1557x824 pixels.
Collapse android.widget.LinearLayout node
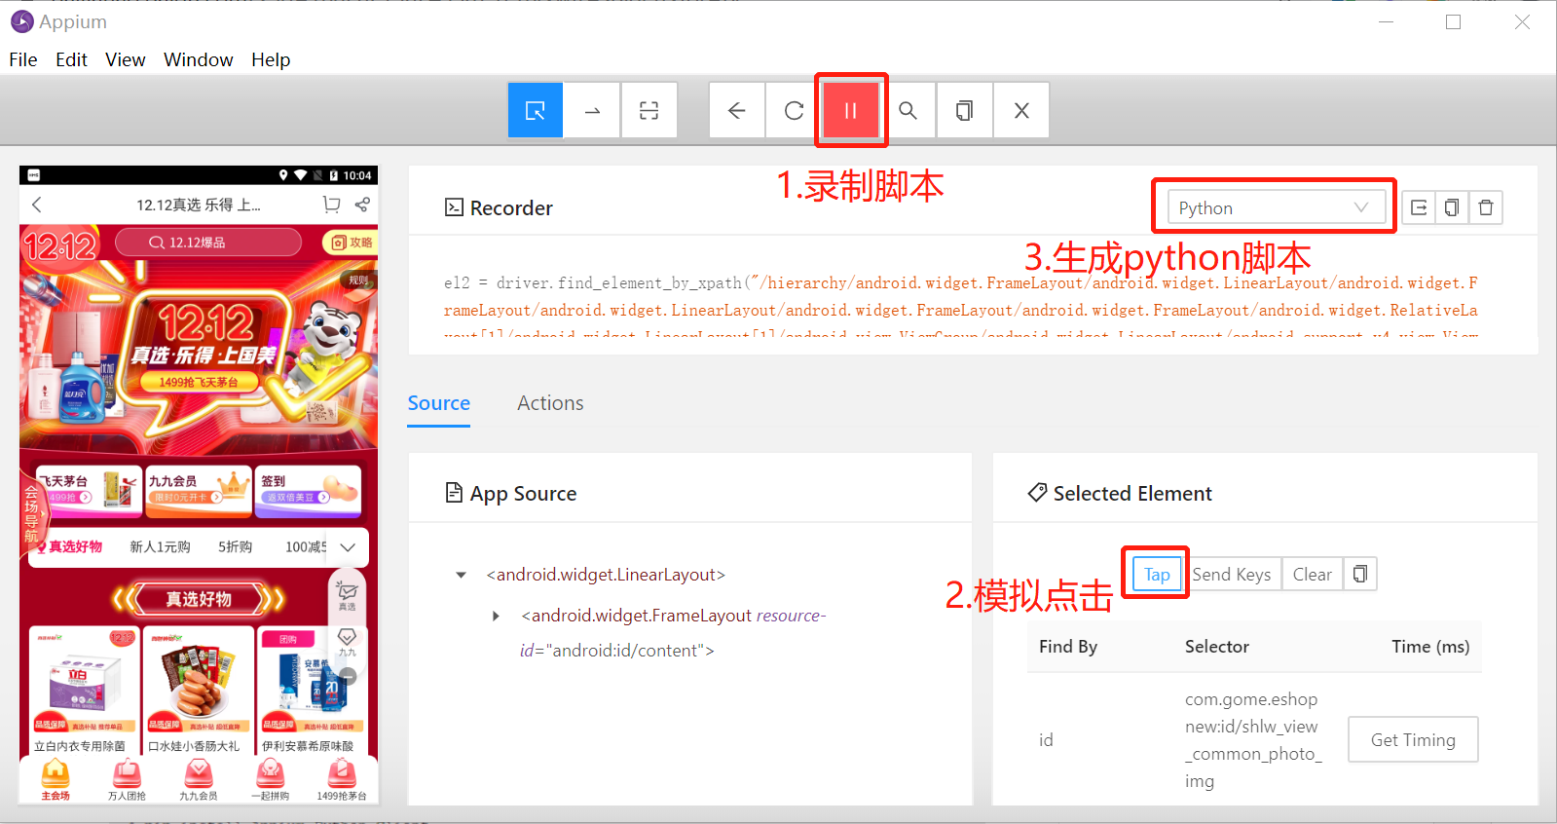click(461, 575)
